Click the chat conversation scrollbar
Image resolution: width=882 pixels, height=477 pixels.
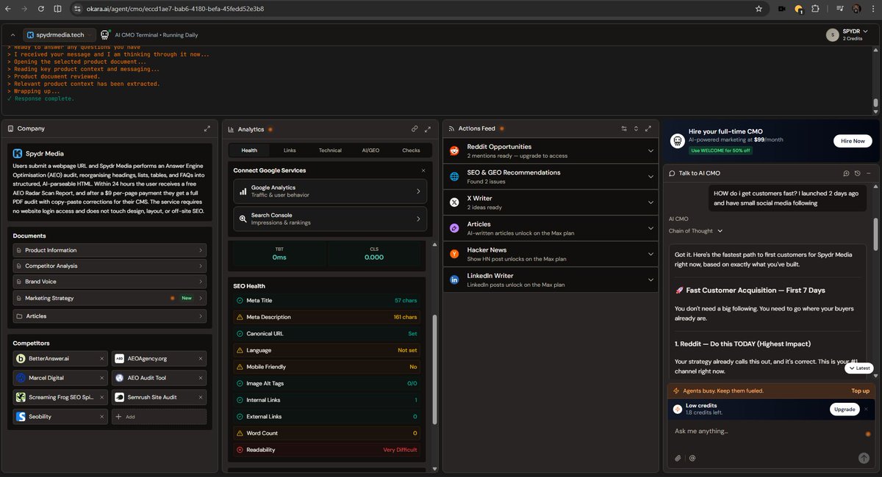(875, 235)
